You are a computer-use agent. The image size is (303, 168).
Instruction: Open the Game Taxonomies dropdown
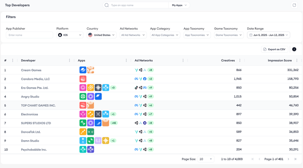tap(229, 35)
